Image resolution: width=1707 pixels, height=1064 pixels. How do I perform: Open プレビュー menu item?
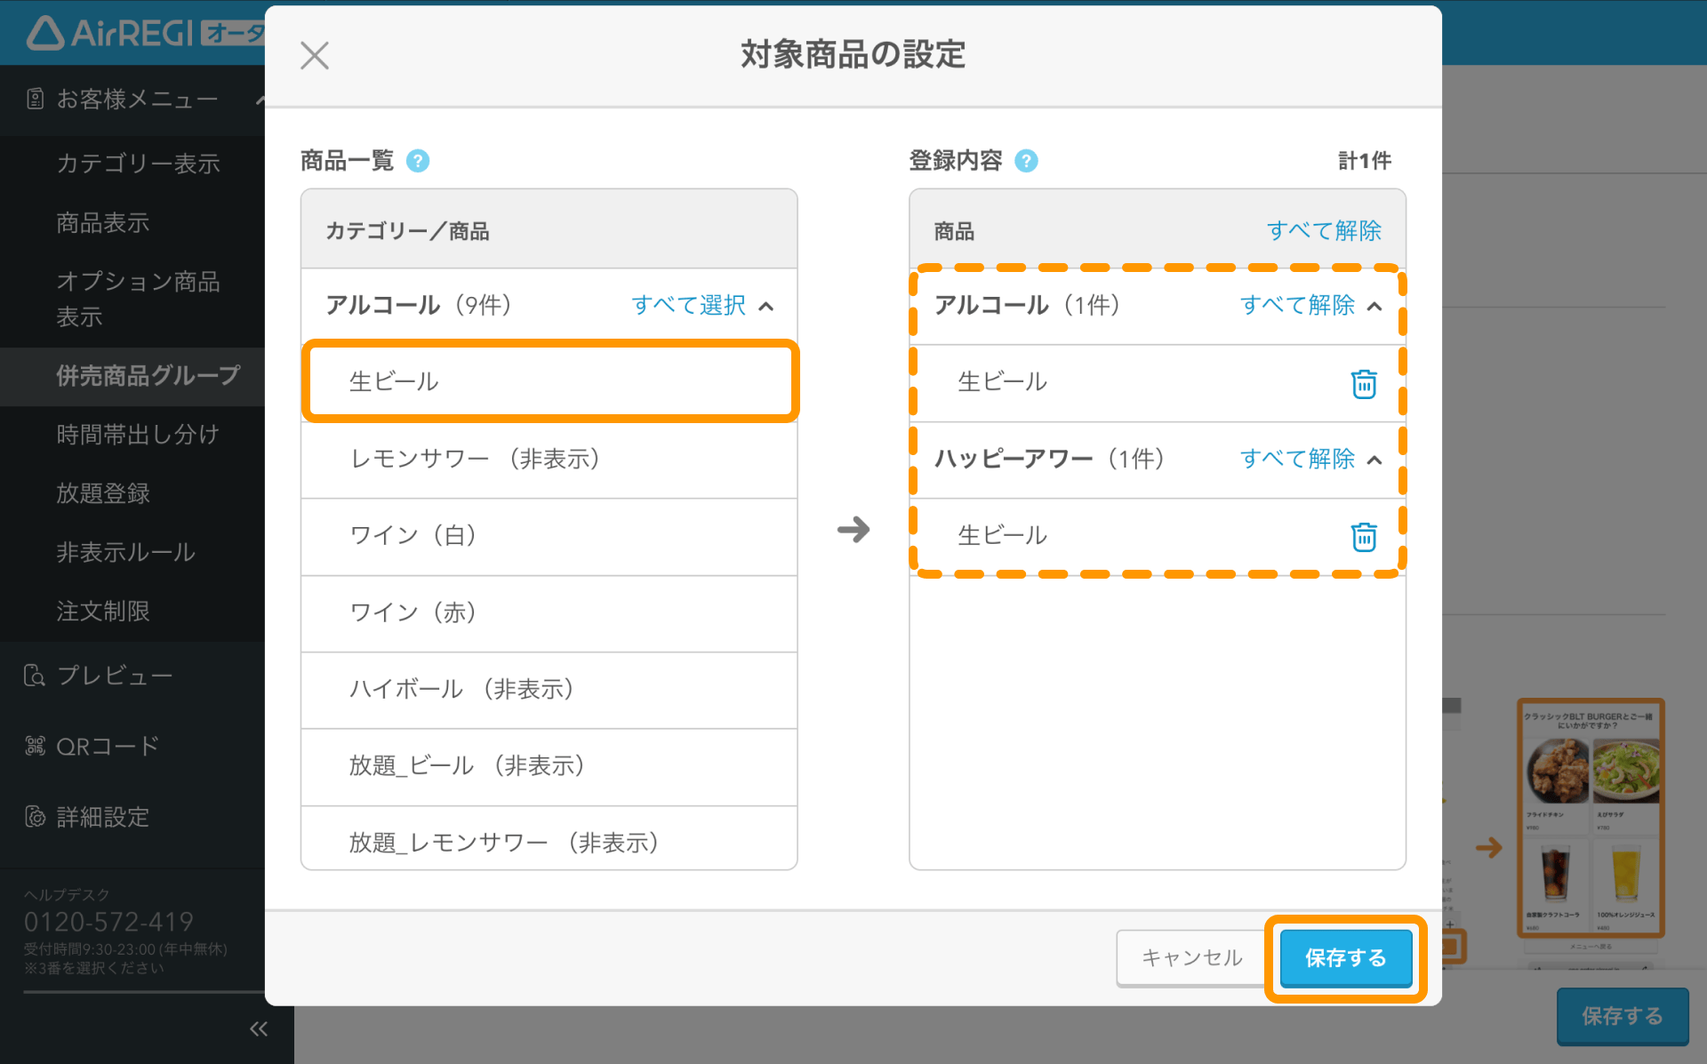point(115,676)
